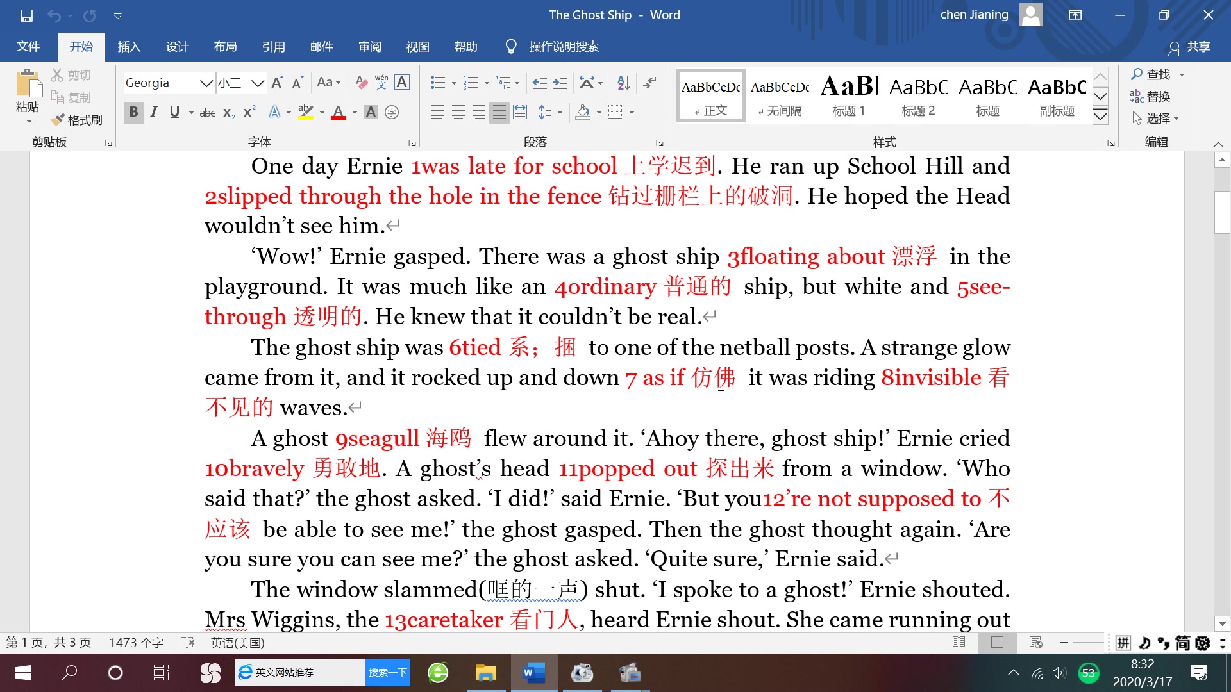Screen dimensions: 1231x692
Task: Click the Format Painter brush
Action: coord(76,120)
